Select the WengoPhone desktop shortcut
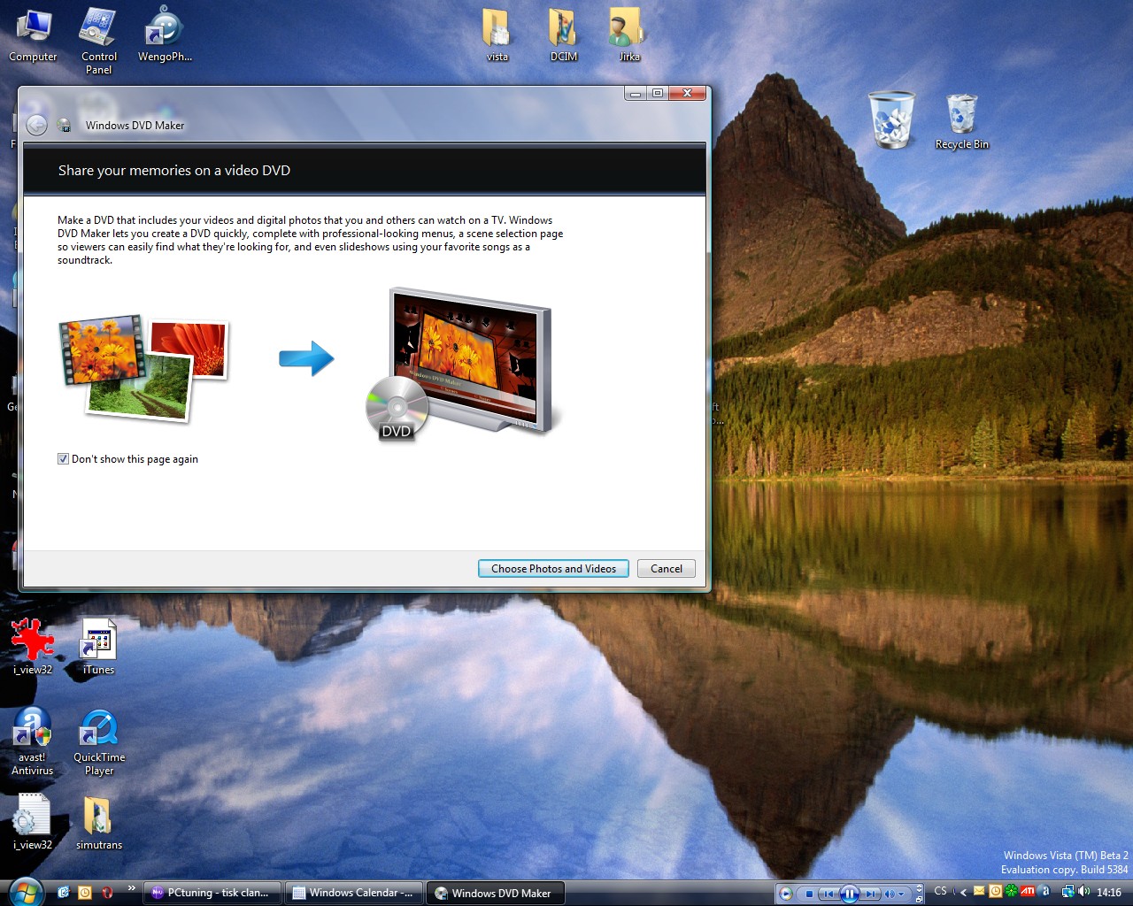Screen dimensions: 1133x906 tap(165, 35)
